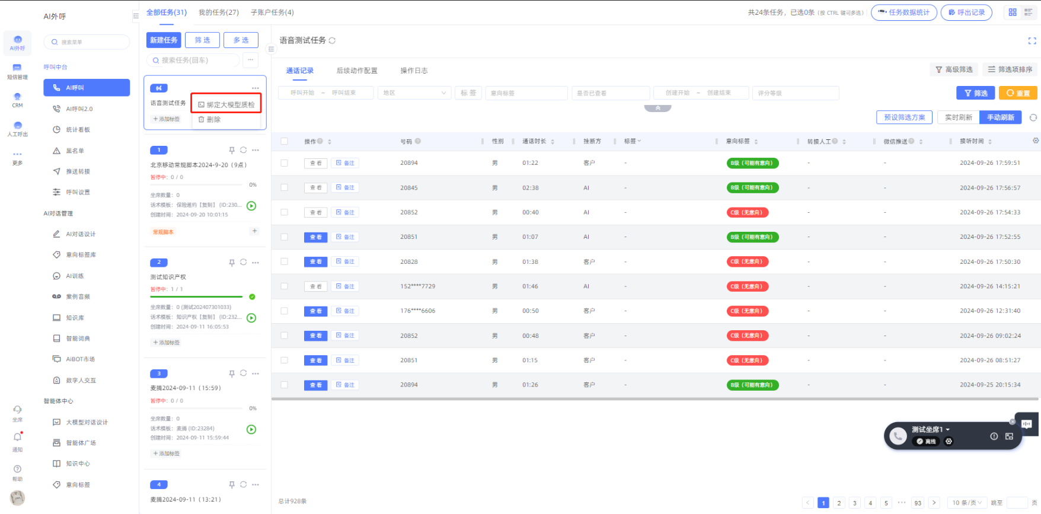Image resolution: width=1041 pixels, height=514 pixels.
Task: Switch to the 后续动作配置 tab
Action: coord(357,71)
